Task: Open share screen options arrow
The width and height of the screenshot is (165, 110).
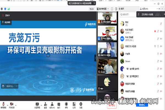Action: pyautogui.click(x=41, y=105)
